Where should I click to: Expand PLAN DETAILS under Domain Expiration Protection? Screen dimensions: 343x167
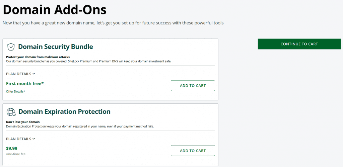click(20, 139)
